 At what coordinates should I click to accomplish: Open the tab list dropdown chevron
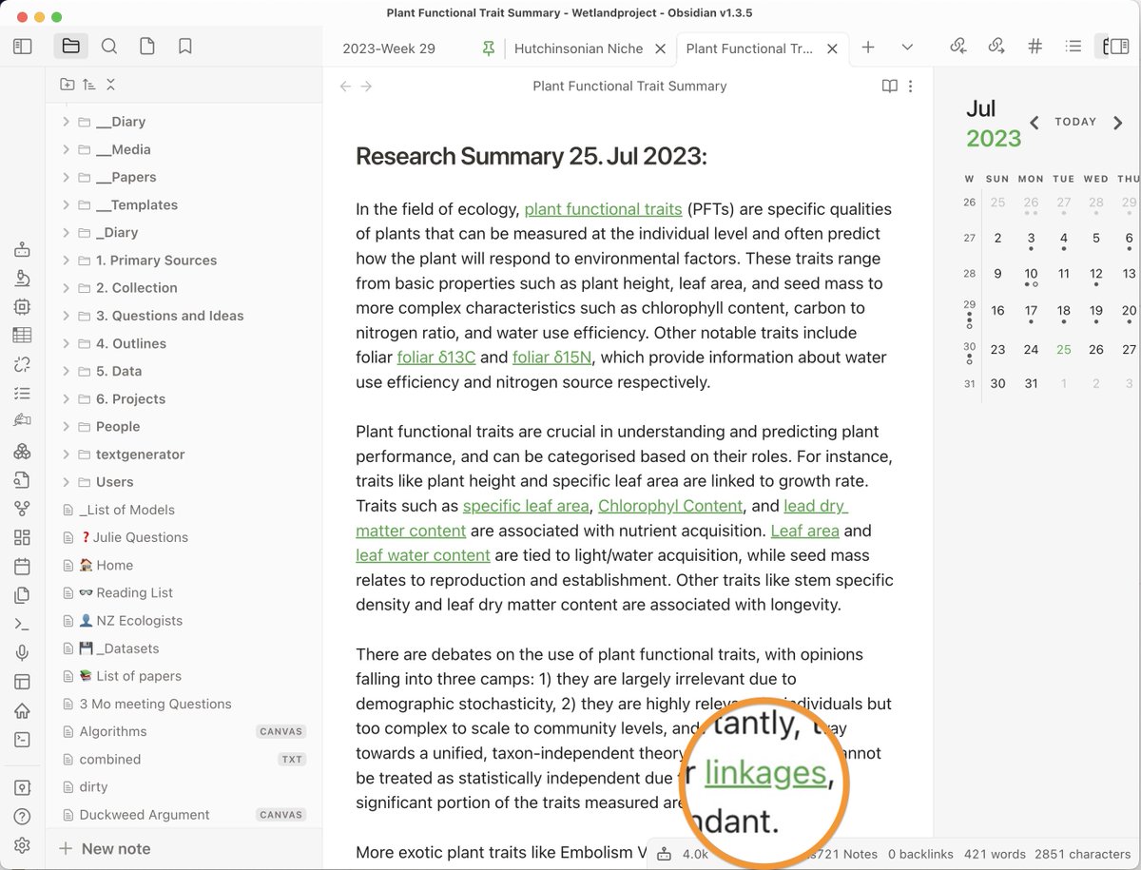point(907,48)
